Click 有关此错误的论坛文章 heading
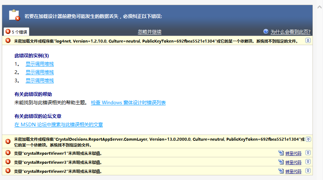Viewport: 323px width, 180px height. (x=38, y=117)
